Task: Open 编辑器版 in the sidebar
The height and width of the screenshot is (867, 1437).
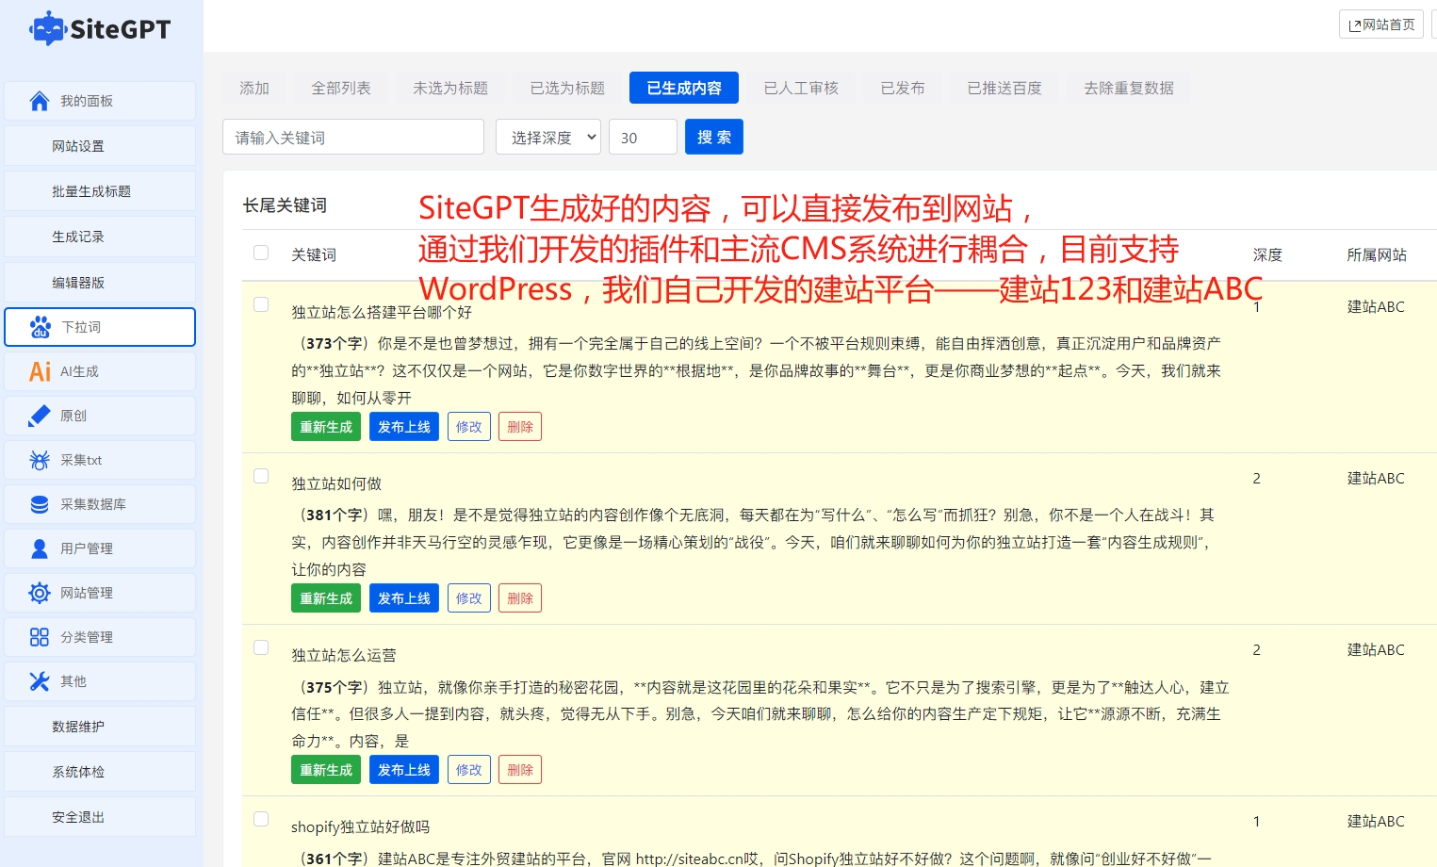Action: pyautogui.click(x=100, y=282)
